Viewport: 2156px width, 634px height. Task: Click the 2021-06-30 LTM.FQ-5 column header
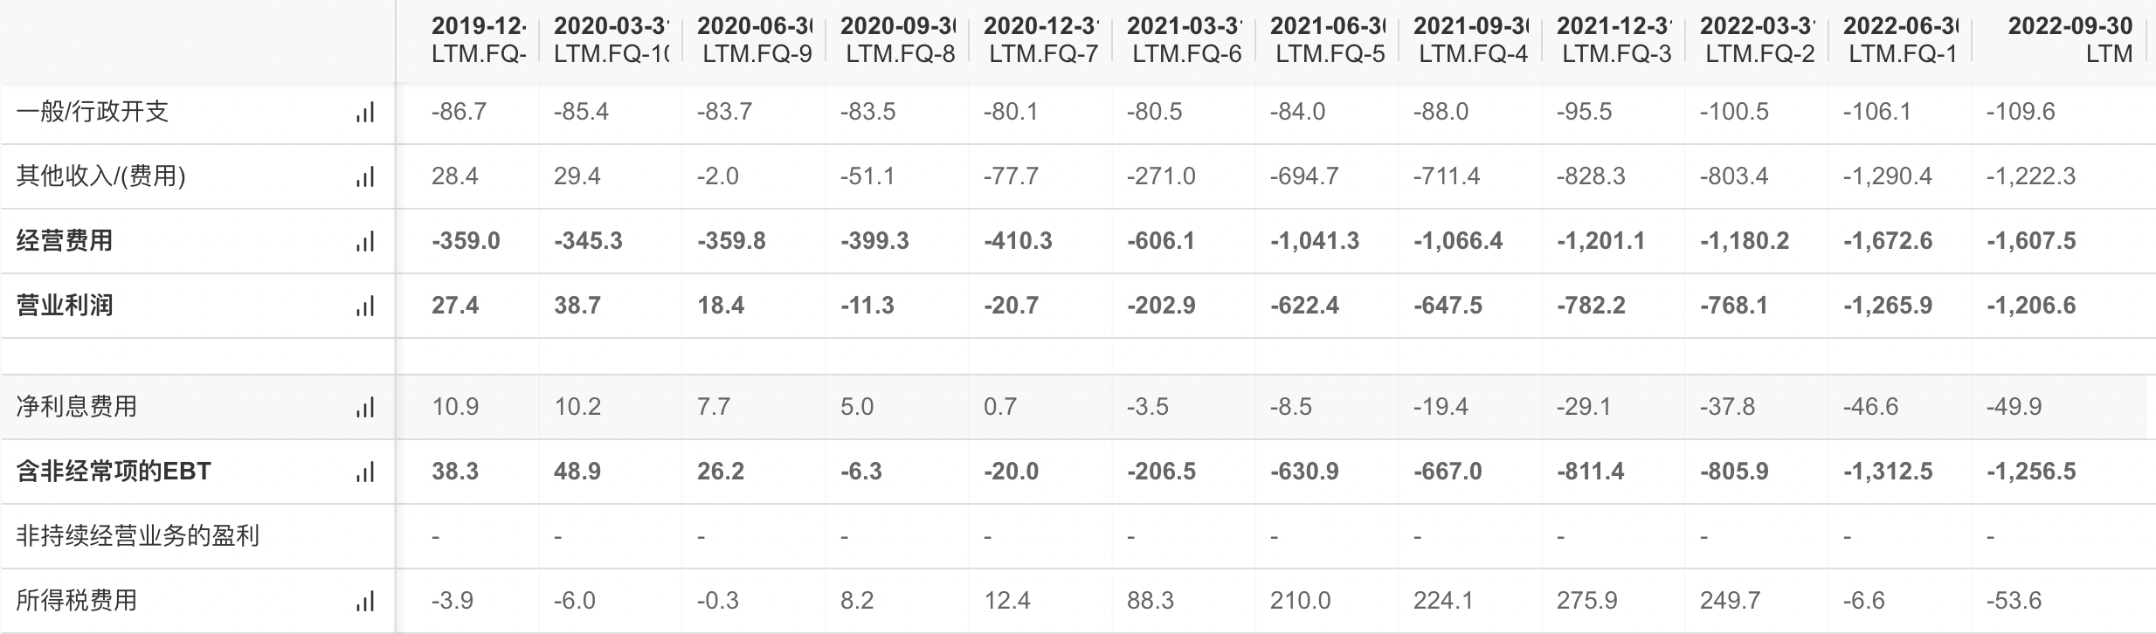pos(1327,39)
